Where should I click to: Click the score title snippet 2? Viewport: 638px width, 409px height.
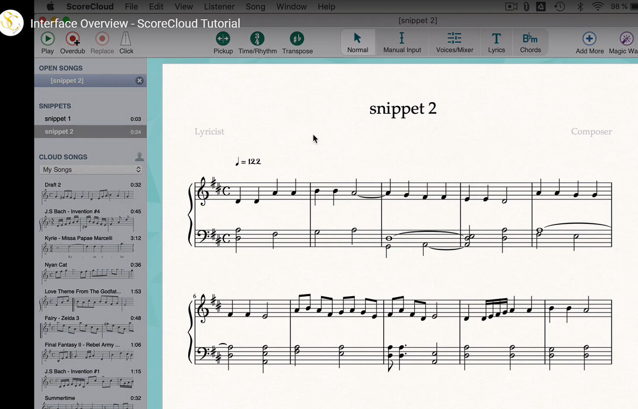click(403, 108)
